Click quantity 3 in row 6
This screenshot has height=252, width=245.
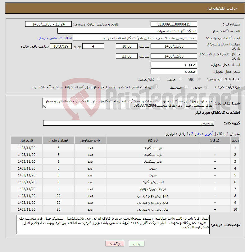point(58,182)
